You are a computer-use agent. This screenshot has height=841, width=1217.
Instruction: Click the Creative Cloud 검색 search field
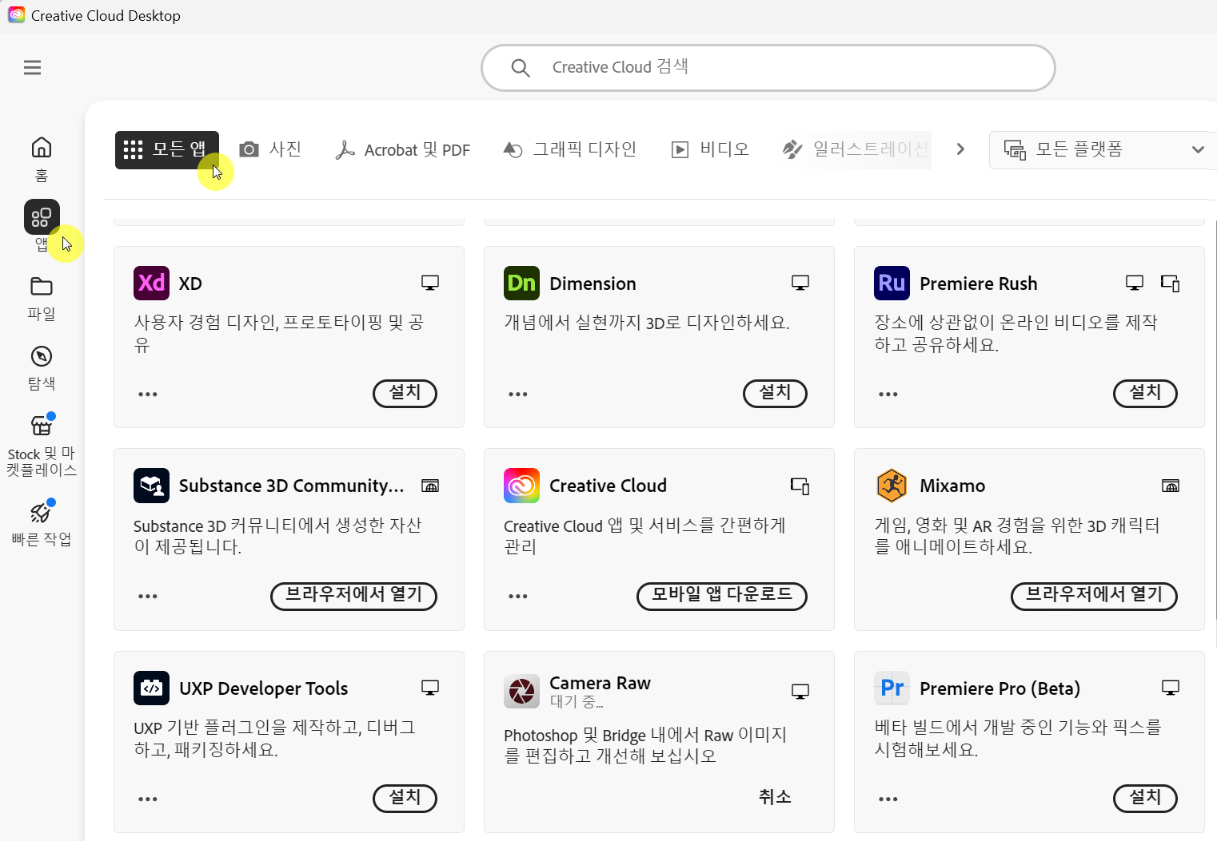(x=768, y=68)
